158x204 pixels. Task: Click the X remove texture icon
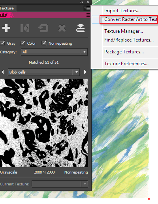[62, 28]
